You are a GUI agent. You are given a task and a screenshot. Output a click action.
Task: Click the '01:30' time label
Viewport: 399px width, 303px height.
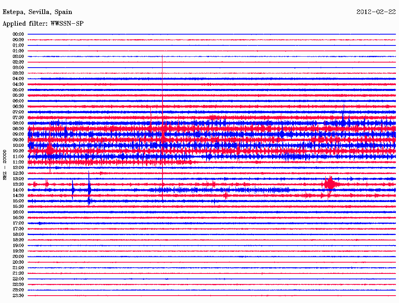coord(18,51)
